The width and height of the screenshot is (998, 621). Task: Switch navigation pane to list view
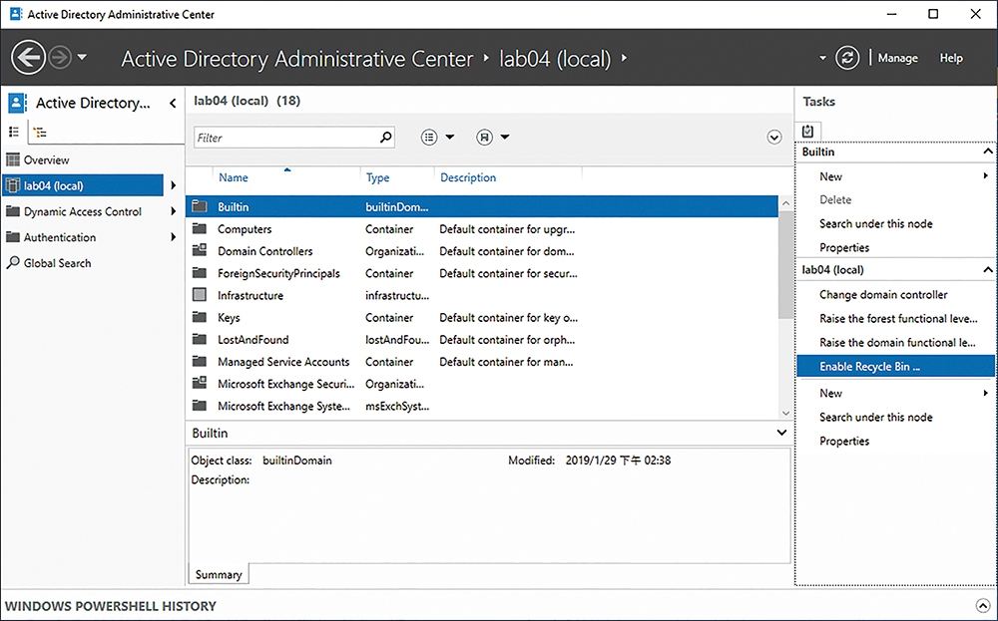pyautogui.click(x=14, y=133)
